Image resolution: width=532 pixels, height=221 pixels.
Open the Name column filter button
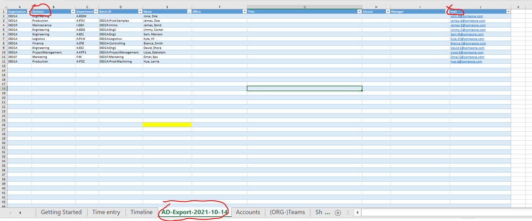tap(189, 12)
